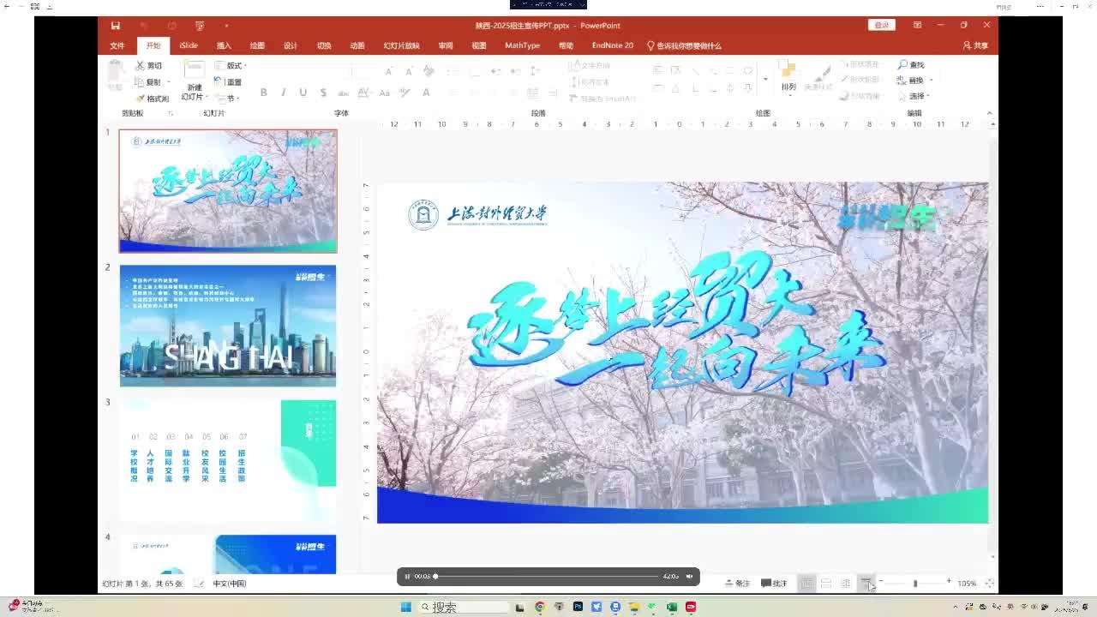Click the character spacing AV icon
The width and height of the screenshot is (1097, 617).
[x=364, y=93]
